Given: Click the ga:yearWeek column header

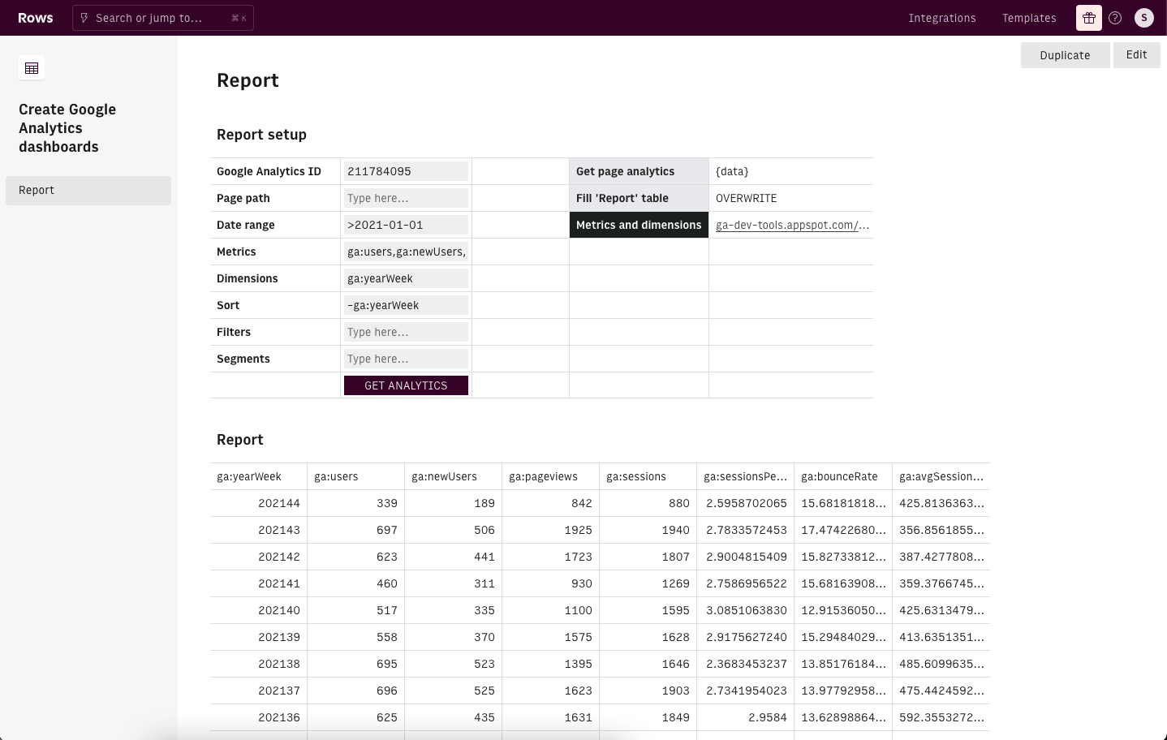Looking at the screenshot, I should tap(258, 476).
